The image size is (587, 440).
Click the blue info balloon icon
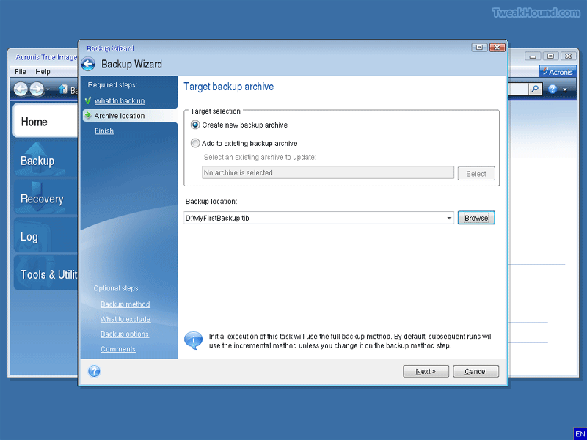(193, 340)
